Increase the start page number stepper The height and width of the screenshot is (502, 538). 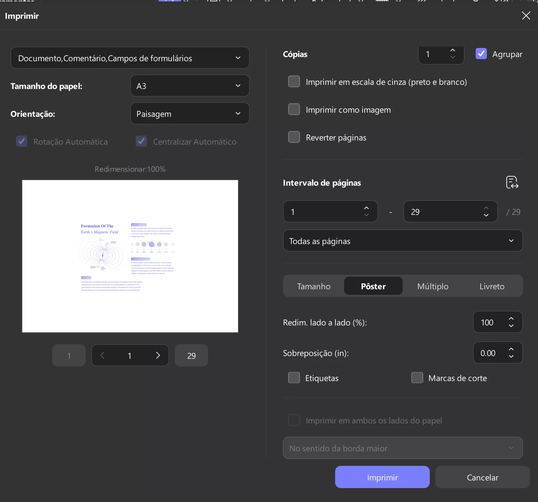click(x=366, y=208)
